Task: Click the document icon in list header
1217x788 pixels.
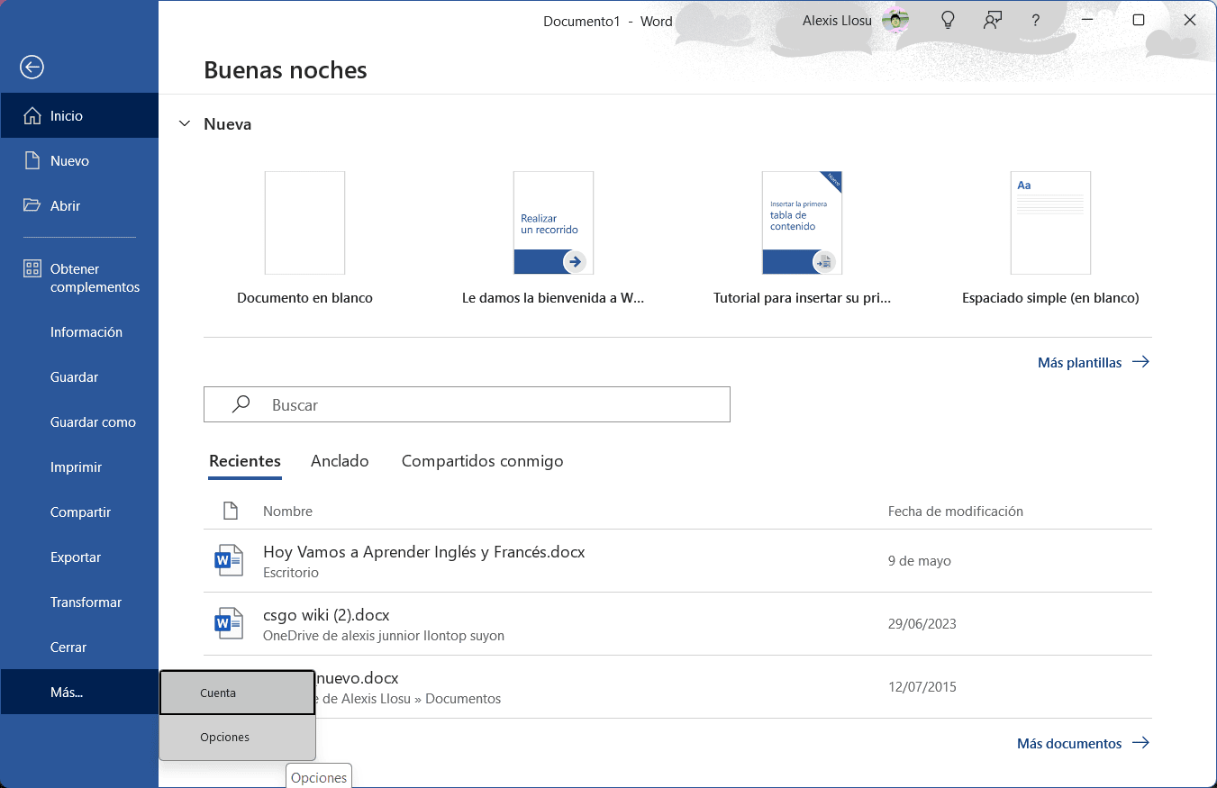Action: coord(231,511)
